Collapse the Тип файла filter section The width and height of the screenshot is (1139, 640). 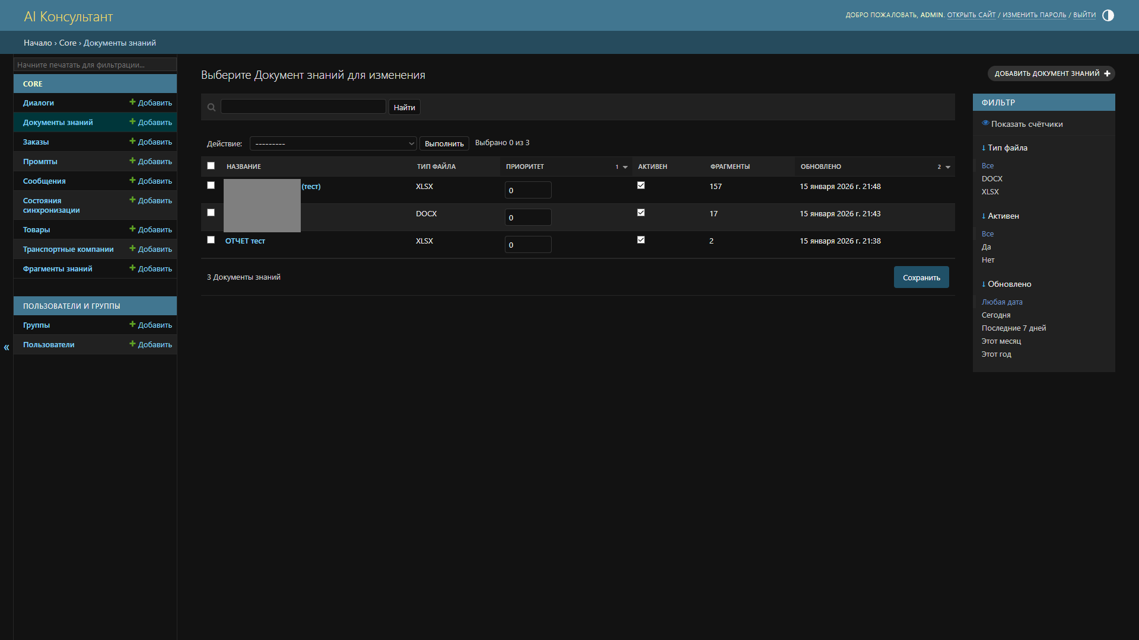tap(1004, 148)
